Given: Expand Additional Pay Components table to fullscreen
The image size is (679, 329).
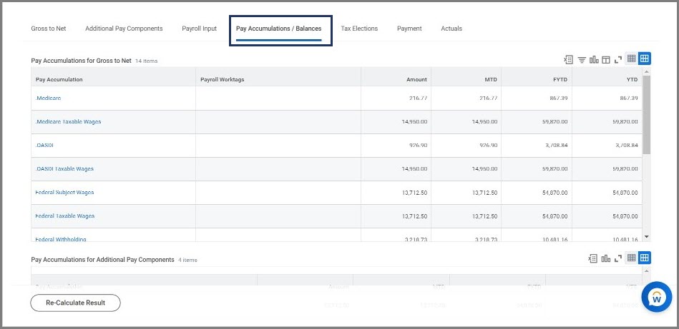Looking at the screenshot, I should tap(618, 258).
